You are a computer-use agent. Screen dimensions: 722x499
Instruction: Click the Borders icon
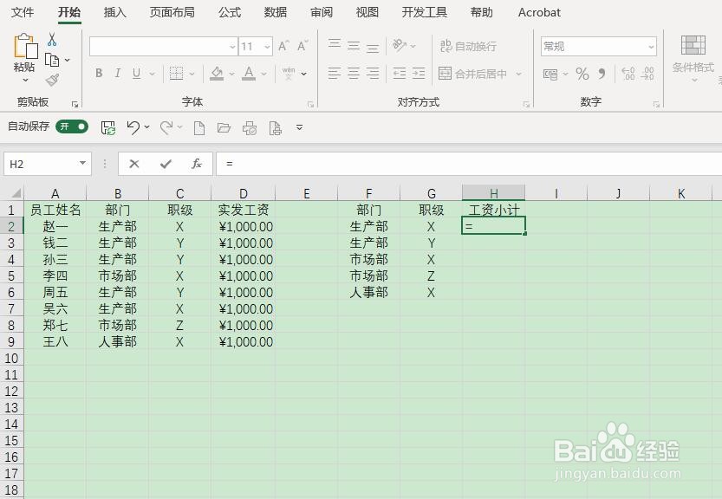176,73
